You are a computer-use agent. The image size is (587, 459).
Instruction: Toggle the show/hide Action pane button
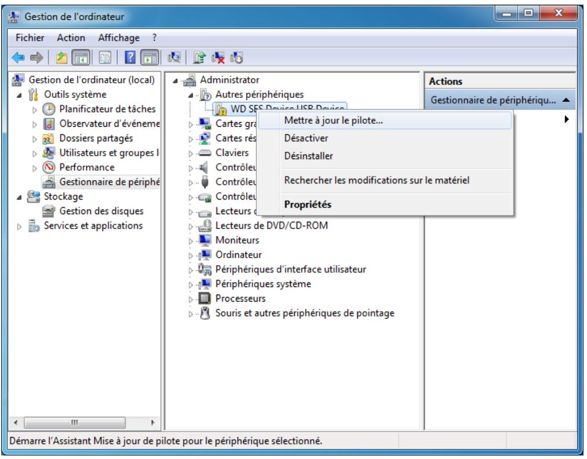(x=150, y=58)
